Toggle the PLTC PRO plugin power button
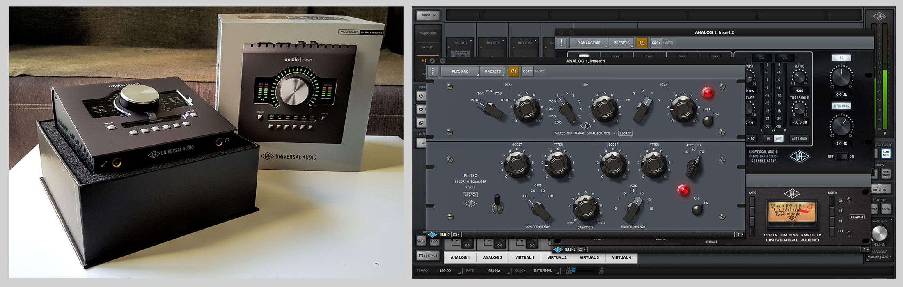The height and width of the screenshot is (287, 903). point(513,71)
